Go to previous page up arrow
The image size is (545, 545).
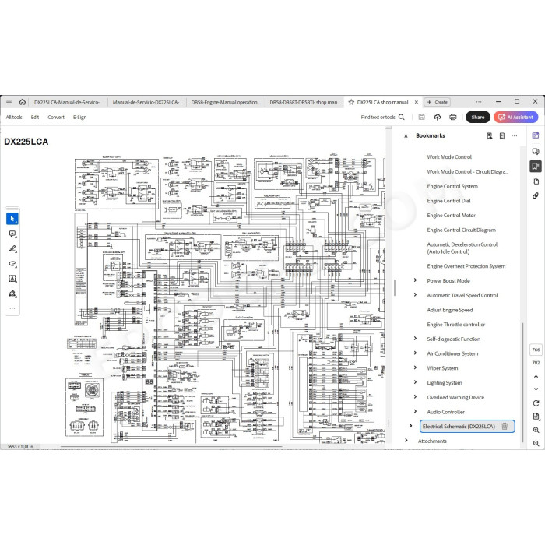pyautogui.click(x=536, y=376)
